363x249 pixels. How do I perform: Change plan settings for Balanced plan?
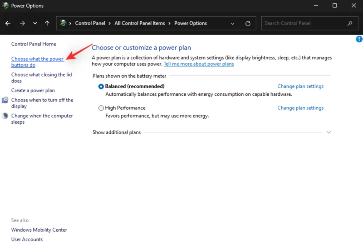point(300,86)
